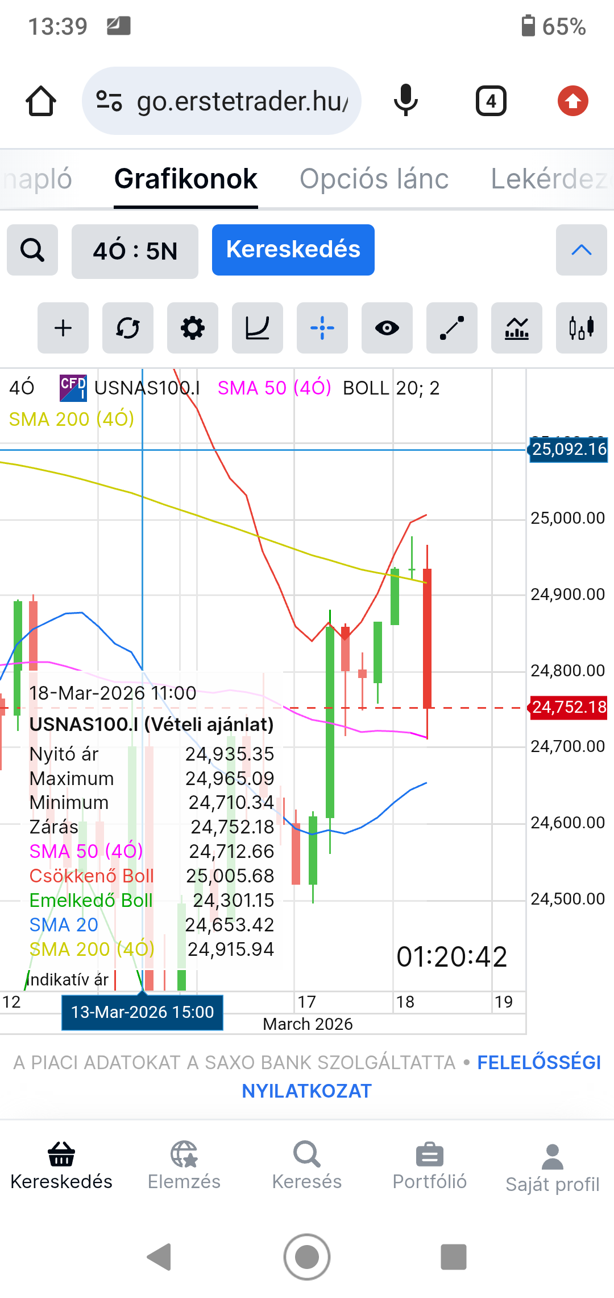Click the trend line drawing tool
Image resolution: width=614 pixels, height=1298 pixels.
[452, 328]
